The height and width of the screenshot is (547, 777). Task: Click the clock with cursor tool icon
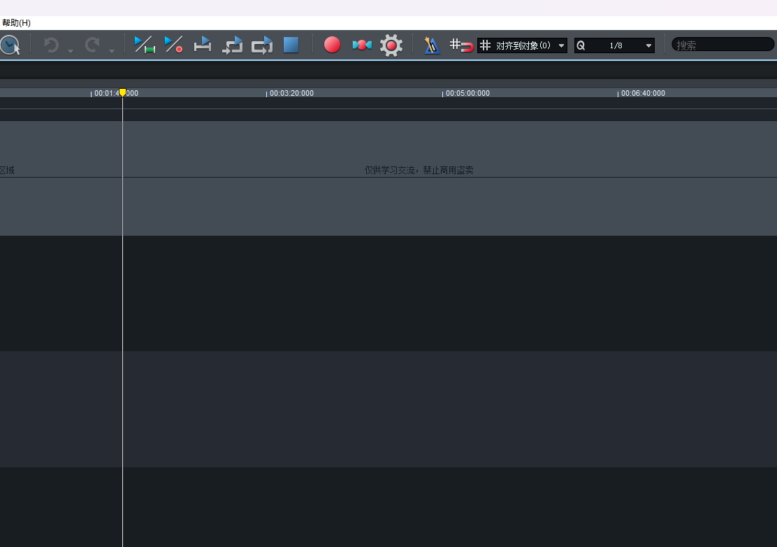10,45
